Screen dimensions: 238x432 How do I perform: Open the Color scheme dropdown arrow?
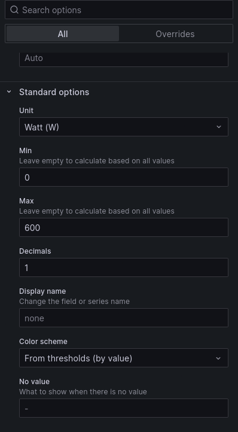pyautogui.click(x=218, y=358)
